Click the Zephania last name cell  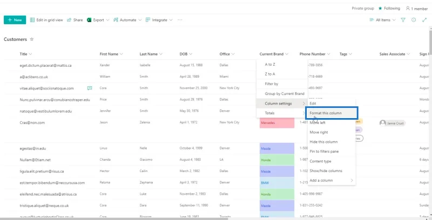click(146, 182)
